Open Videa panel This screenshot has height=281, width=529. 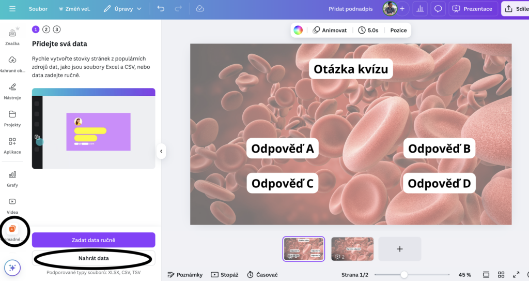12,205
